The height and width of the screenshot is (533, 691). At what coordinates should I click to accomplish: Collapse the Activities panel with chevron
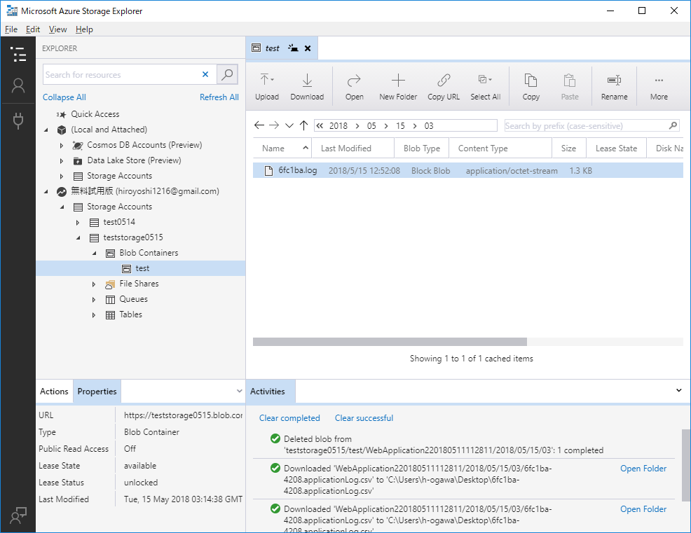coord(678,390)
